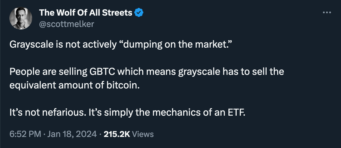341x148 pixels.
Task: Open the 6:52 PM timestamp link
Action: pos(25,134)
